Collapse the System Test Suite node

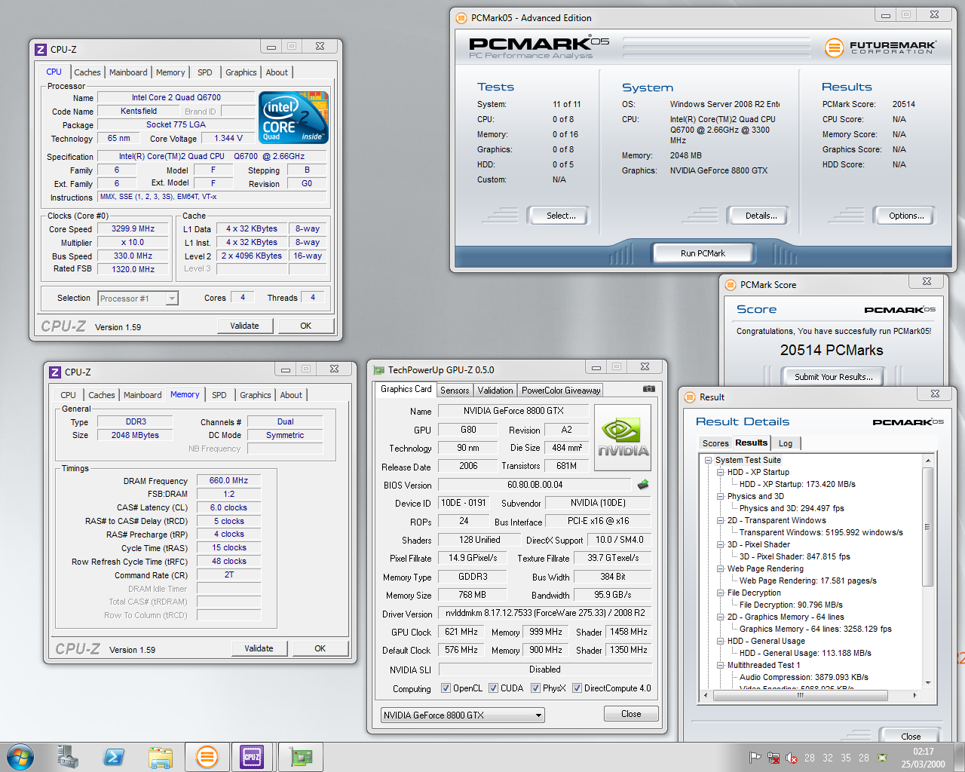(x=708, y=461)
